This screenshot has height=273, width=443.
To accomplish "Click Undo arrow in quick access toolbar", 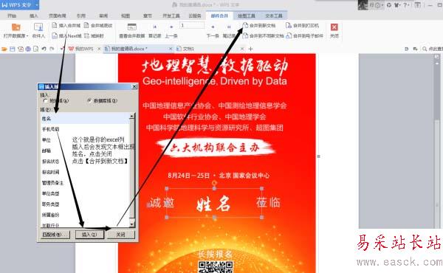I will pos(44,49).
